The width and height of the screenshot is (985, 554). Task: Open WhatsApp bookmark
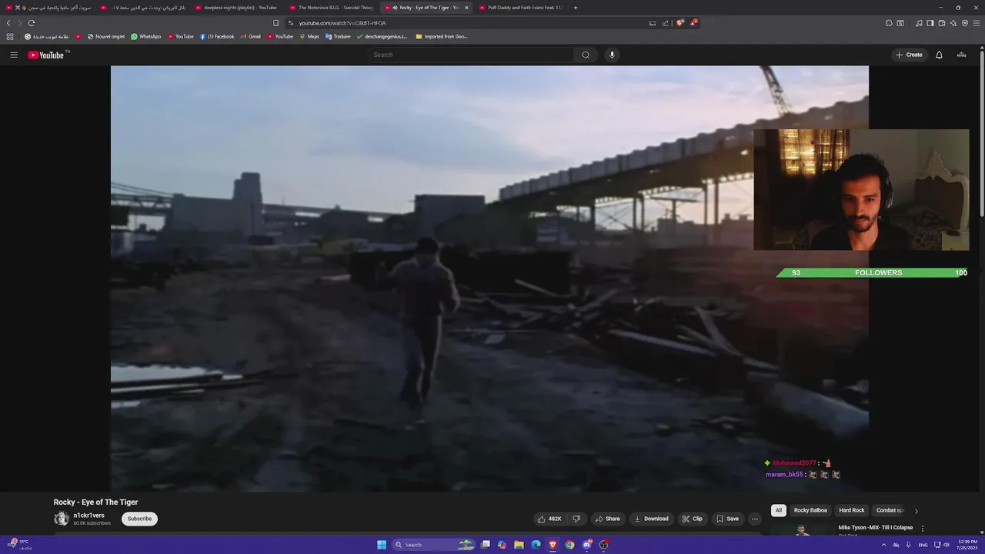(x=146, y=36)
